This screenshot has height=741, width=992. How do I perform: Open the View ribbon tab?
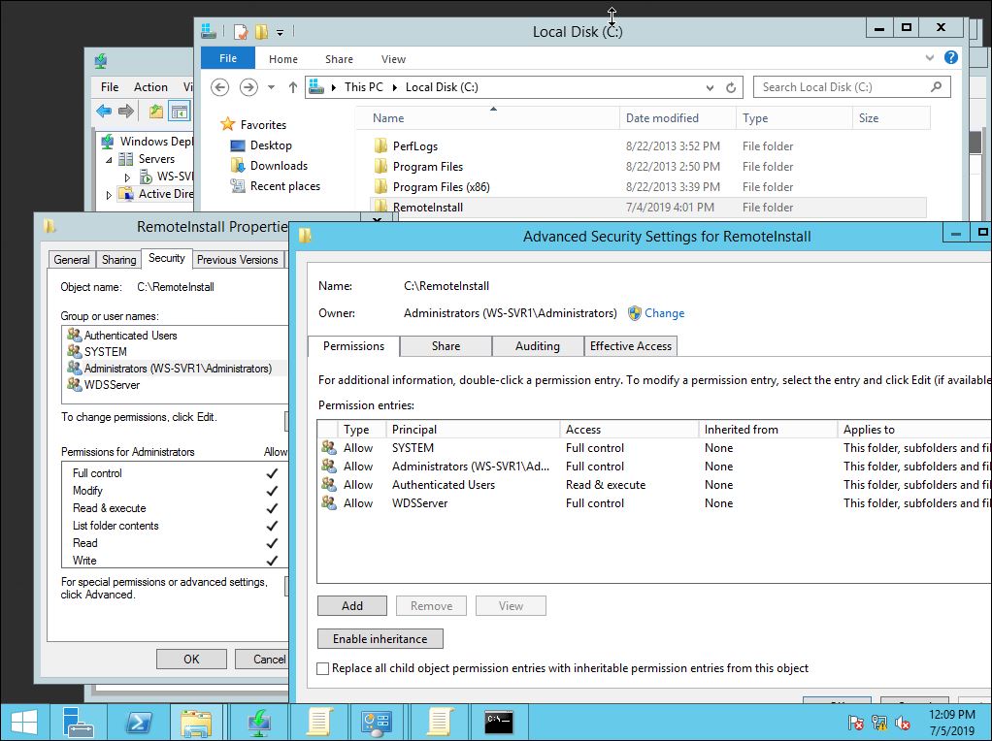point(393,59)
